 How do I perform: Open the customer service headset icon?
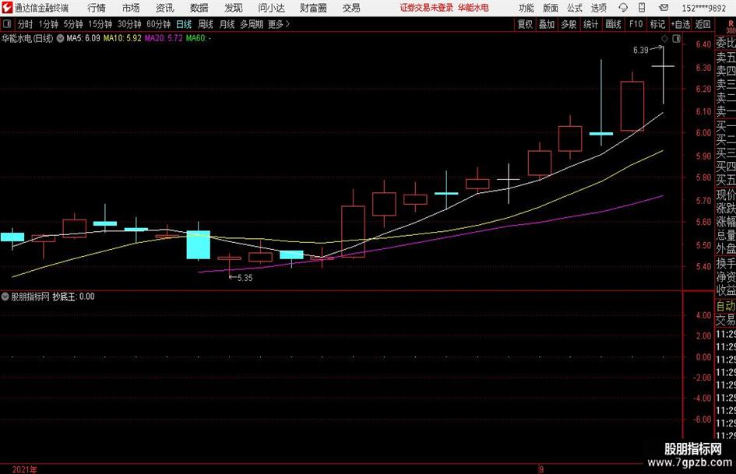(x=623, y=8)
